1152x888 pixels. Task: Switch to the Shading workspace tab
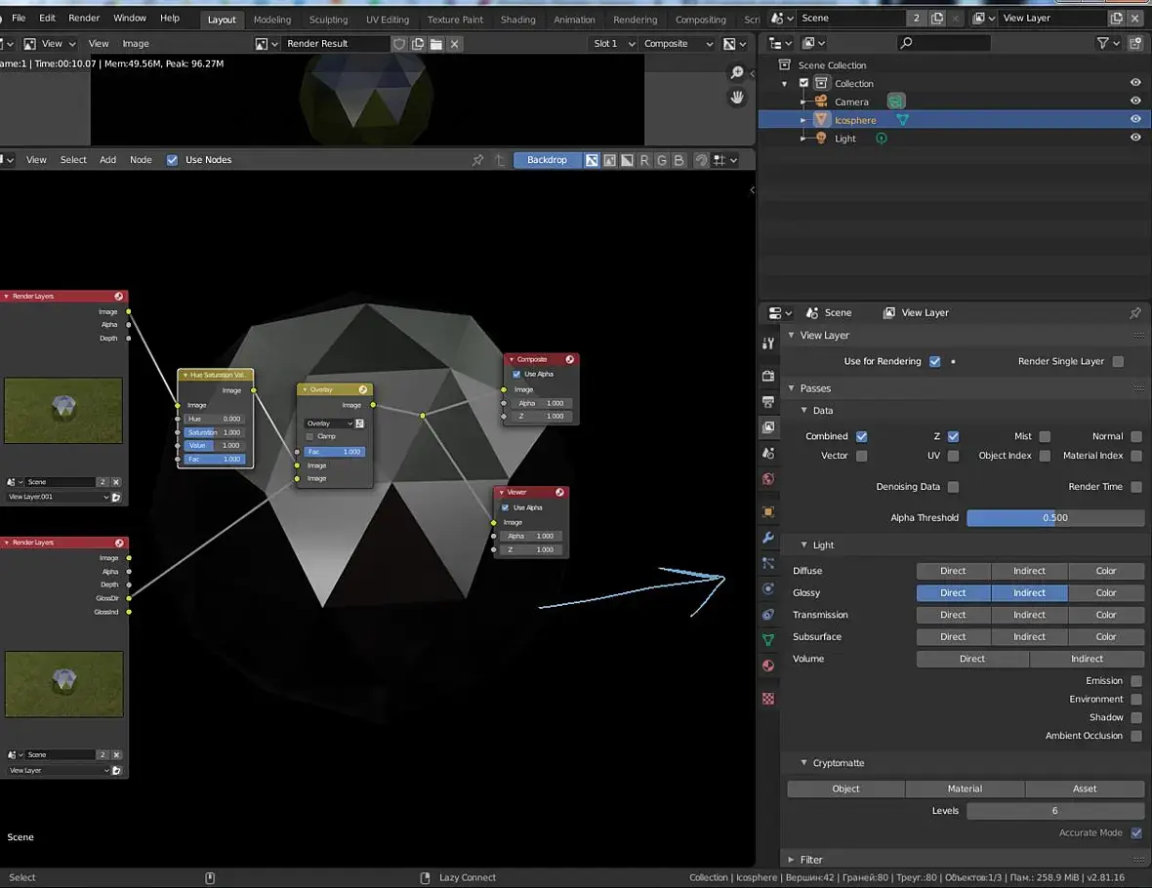coord(517,20)
